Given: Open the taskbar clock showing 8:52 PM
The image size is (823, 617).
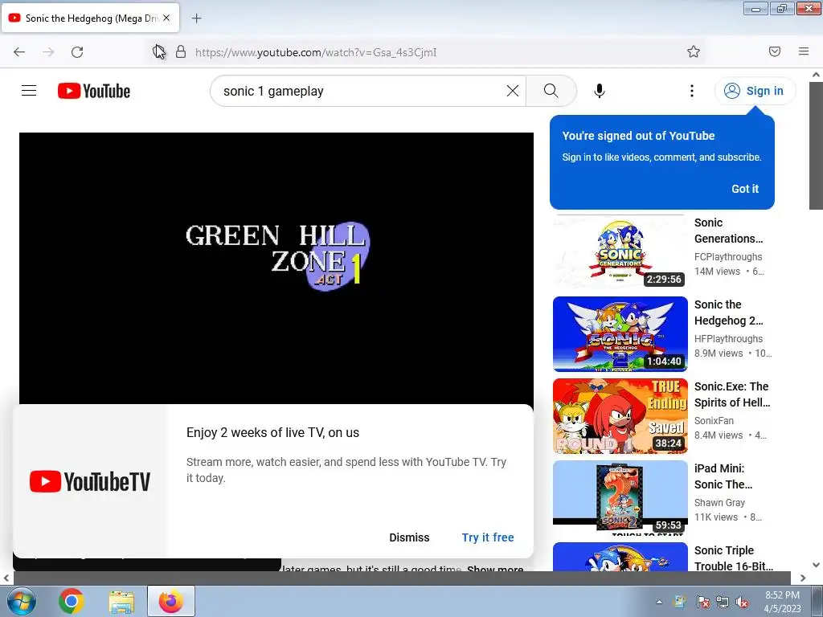Looking at the screenshot, I should tap(783, 602).
